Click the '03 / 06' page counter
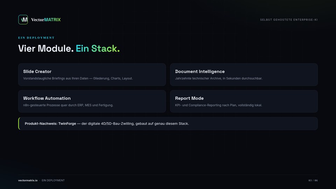The height and width of the screenshot is (189, 336). (313, 181)
